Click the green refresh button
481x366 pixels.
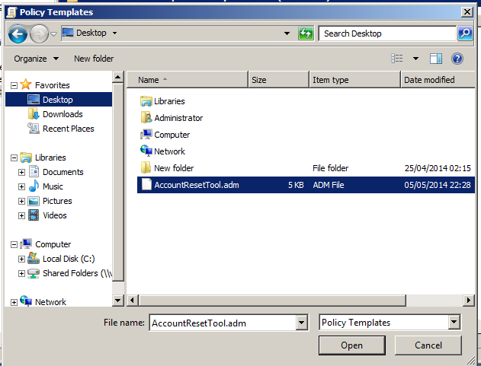(306, 33)
